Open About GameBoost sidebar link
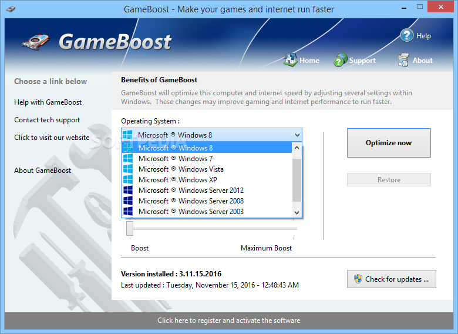458x334 pixels. (43, 170)
